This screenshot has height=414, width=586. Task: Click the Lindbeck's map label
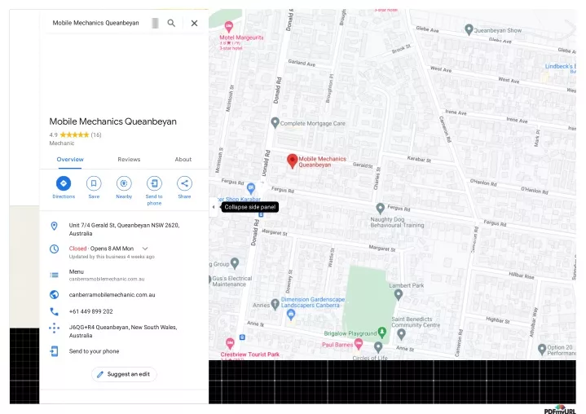pyautogui.click(x=560, y=67)
